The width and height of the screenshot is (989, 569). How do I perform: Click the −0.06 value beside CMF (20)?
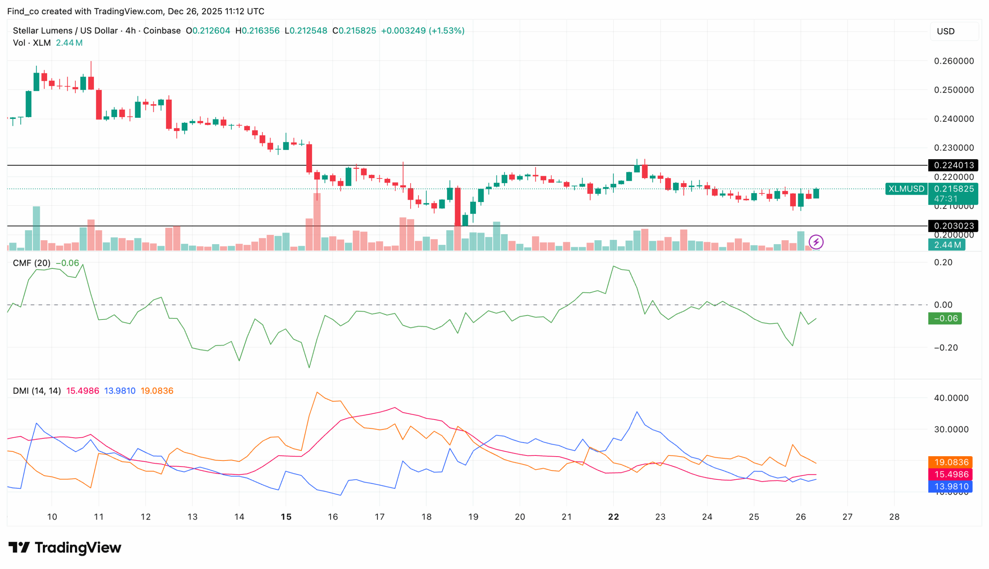click(67, 263)
